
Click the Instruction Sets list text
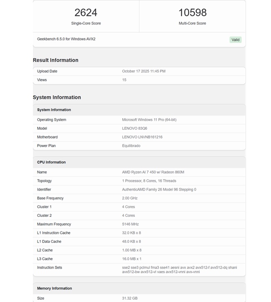(180, 269)
